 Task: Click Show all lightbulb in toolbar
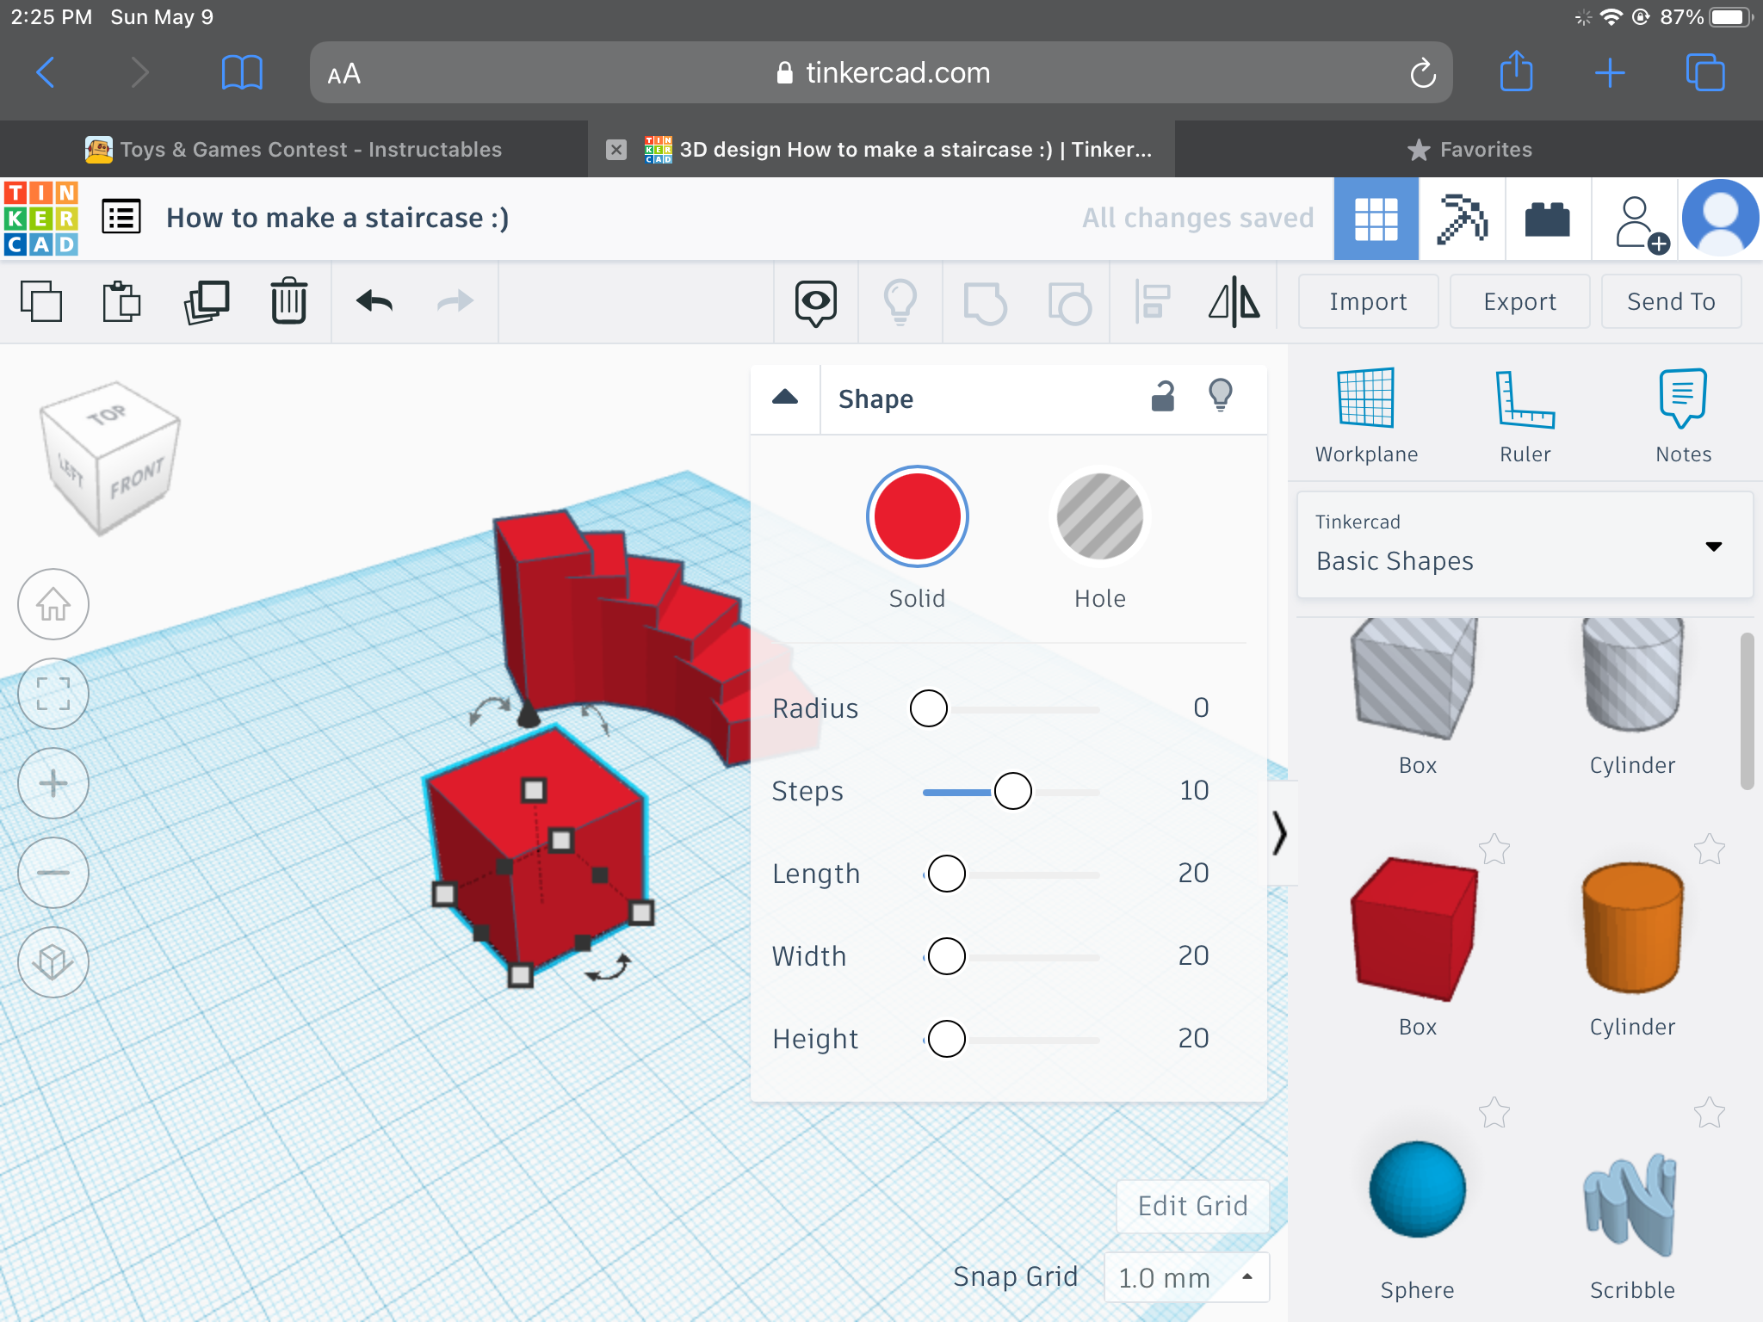900,302
